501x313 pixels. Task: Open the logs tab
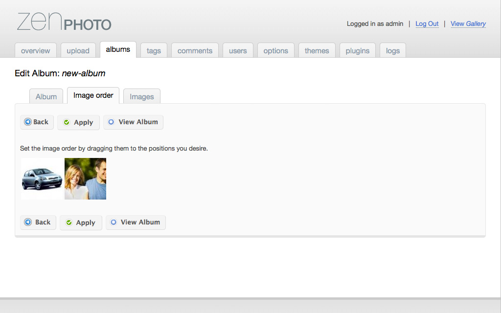point(393,51)
